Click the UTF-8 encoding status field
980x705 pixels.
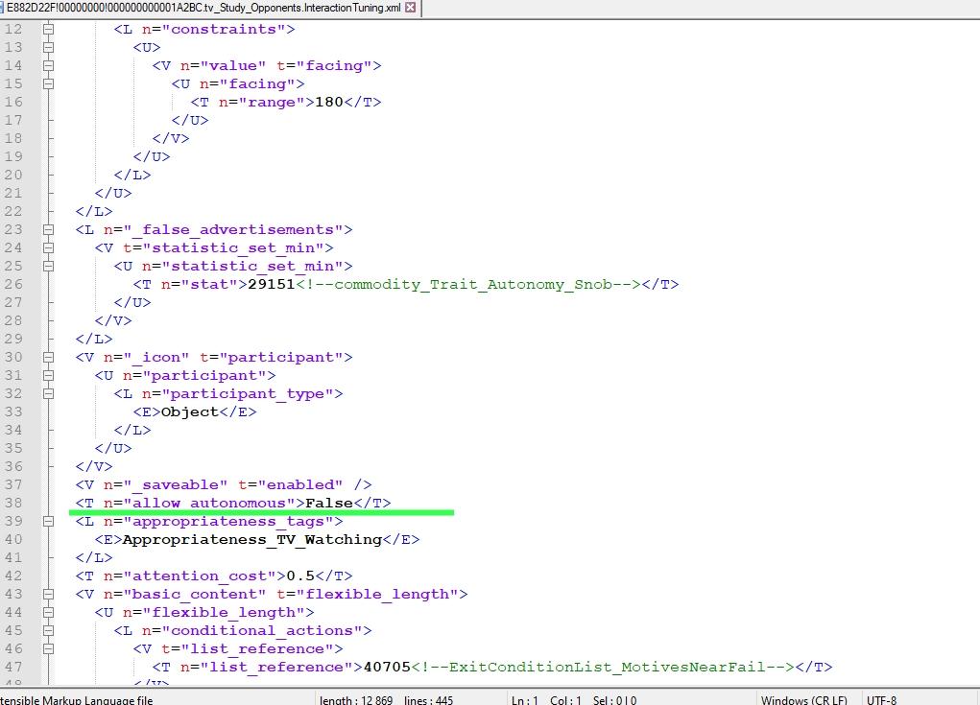tap(881, 699)
